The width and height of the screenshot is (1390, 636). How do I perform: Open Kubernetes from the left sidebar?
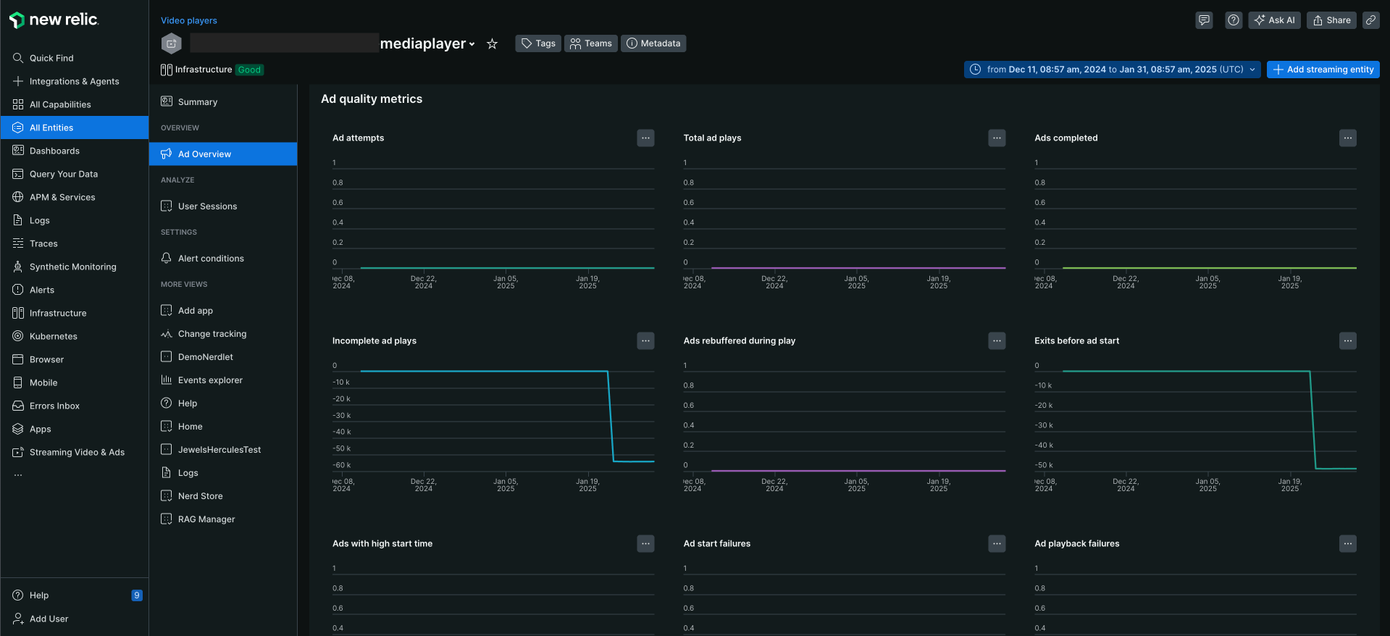[53, 336]
